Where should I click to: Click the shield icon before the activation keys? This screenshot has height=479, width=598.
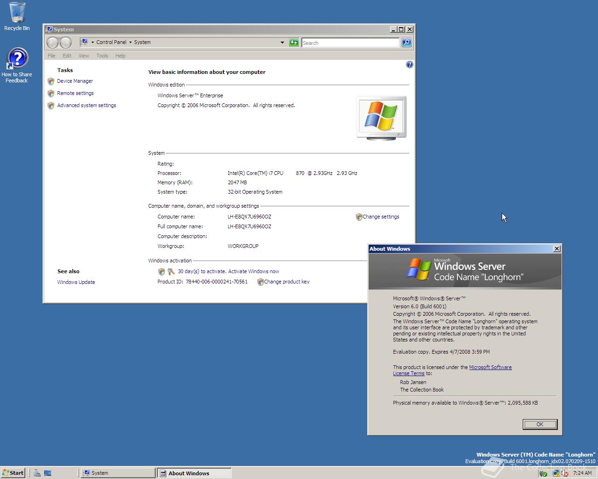point(162,271)
